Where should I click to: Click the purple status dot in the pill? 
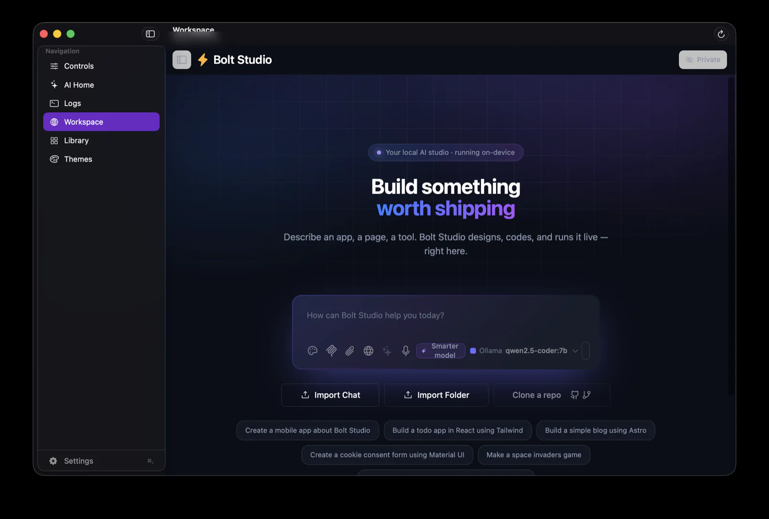[x=379, y=153]
